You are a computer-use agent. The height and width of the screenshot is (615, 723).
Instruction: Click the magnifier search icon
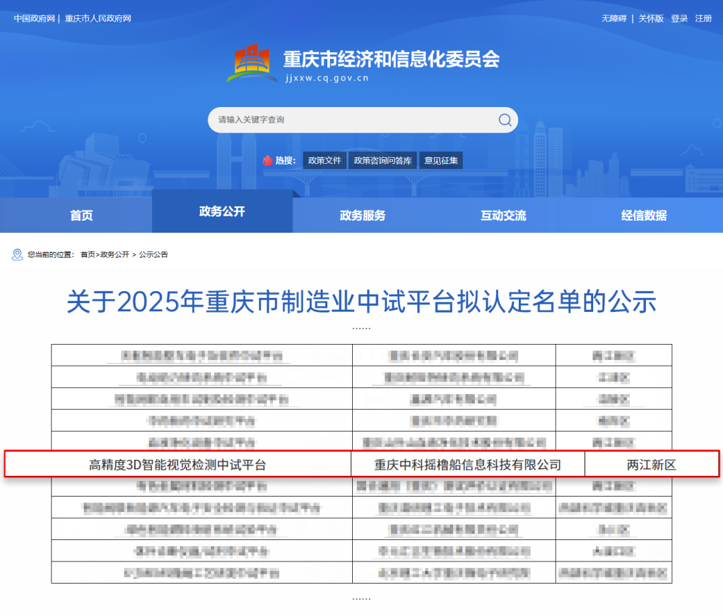click(x=505, y=120)
